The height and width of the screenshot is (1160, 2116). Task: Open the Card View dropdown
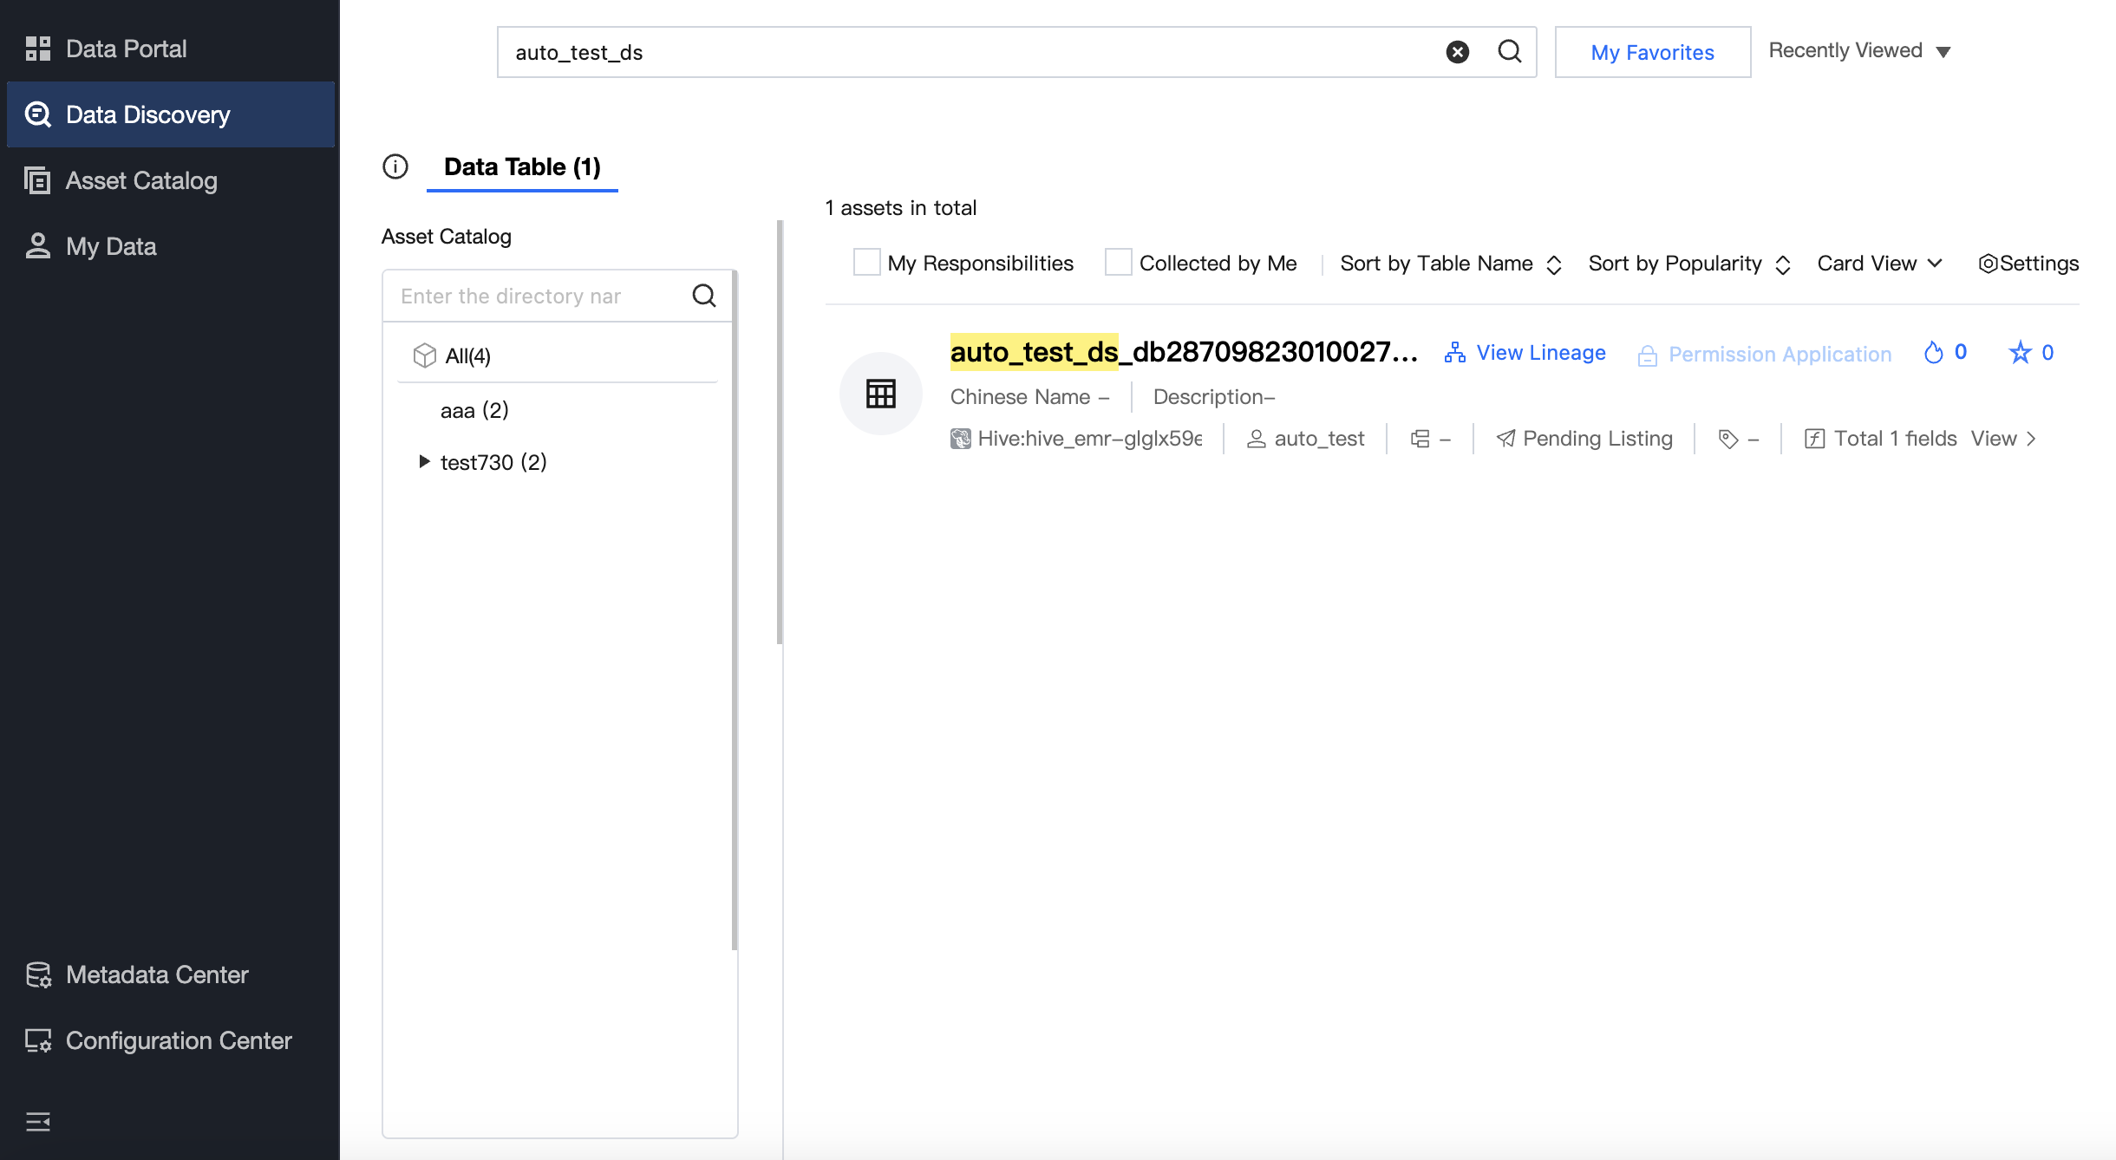1879,264
